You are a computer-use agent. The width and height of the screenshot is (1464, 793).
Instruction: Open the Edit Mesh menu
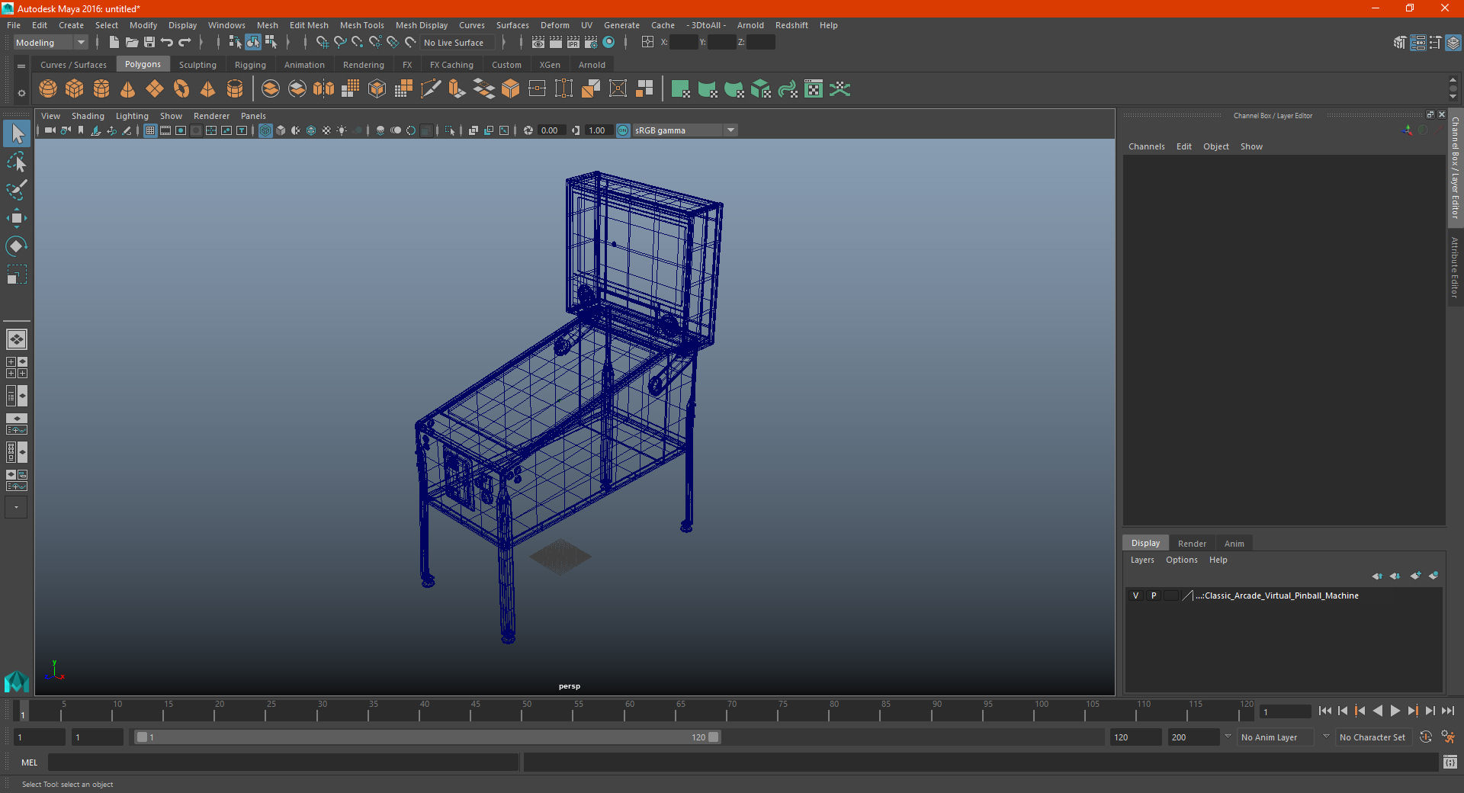309,25
